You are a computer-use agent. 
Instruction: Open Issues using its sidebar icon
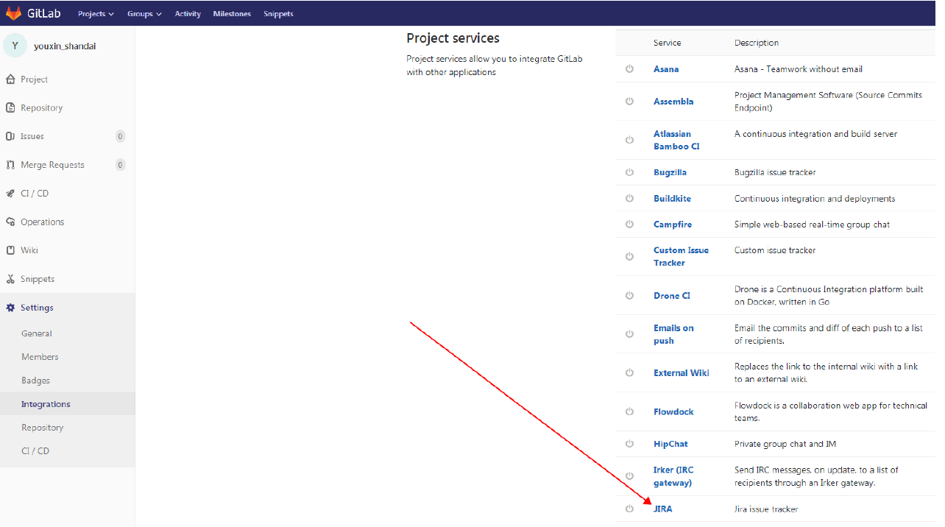tap(10, 136)
